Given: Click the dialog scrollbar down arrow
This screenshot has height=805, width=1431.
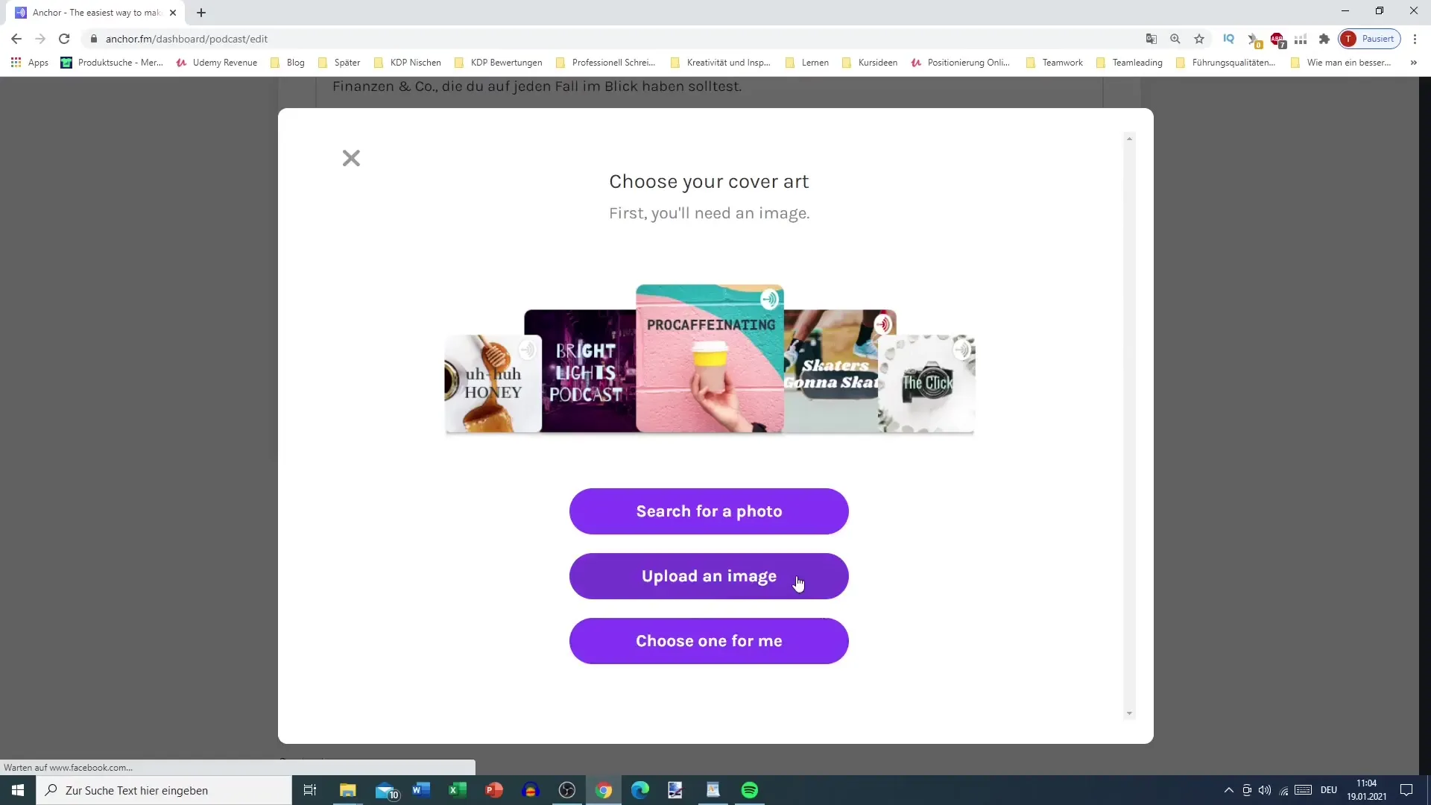Looking at the screenshot, I should 1129,713.
